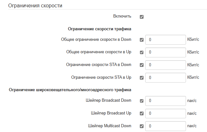207x132 pixels.
Task: Select the Шейпер Multicast Down value field
Action: click(x=165, y=126)
